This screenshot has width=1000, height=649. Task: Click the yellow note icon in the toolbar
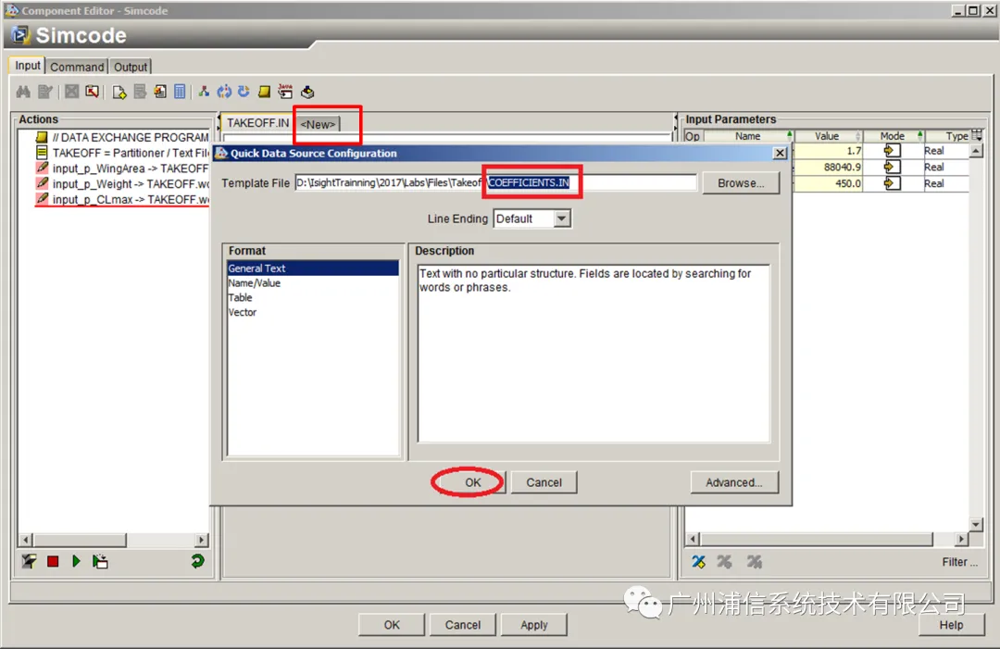(x=264, y=92)
